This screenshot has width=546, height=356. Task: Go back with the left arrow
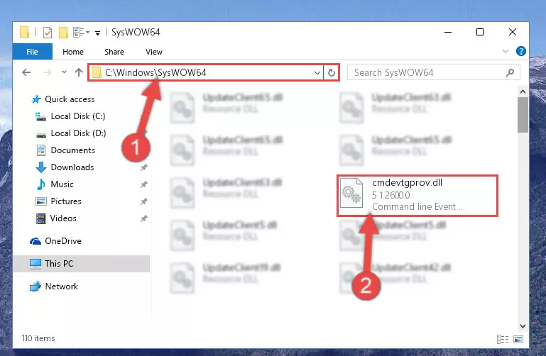pyautogui.click(x=26, y=72)
